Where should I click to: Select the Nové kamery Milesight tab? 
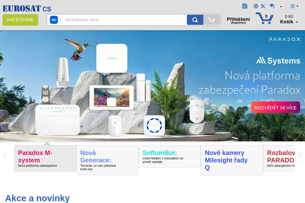click(232, 160)
